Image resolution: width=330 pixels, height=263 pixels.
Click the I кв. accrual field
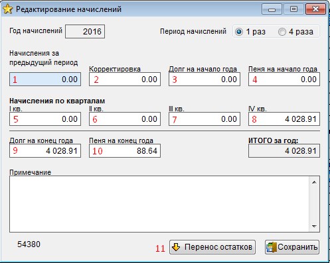[45, 119]
